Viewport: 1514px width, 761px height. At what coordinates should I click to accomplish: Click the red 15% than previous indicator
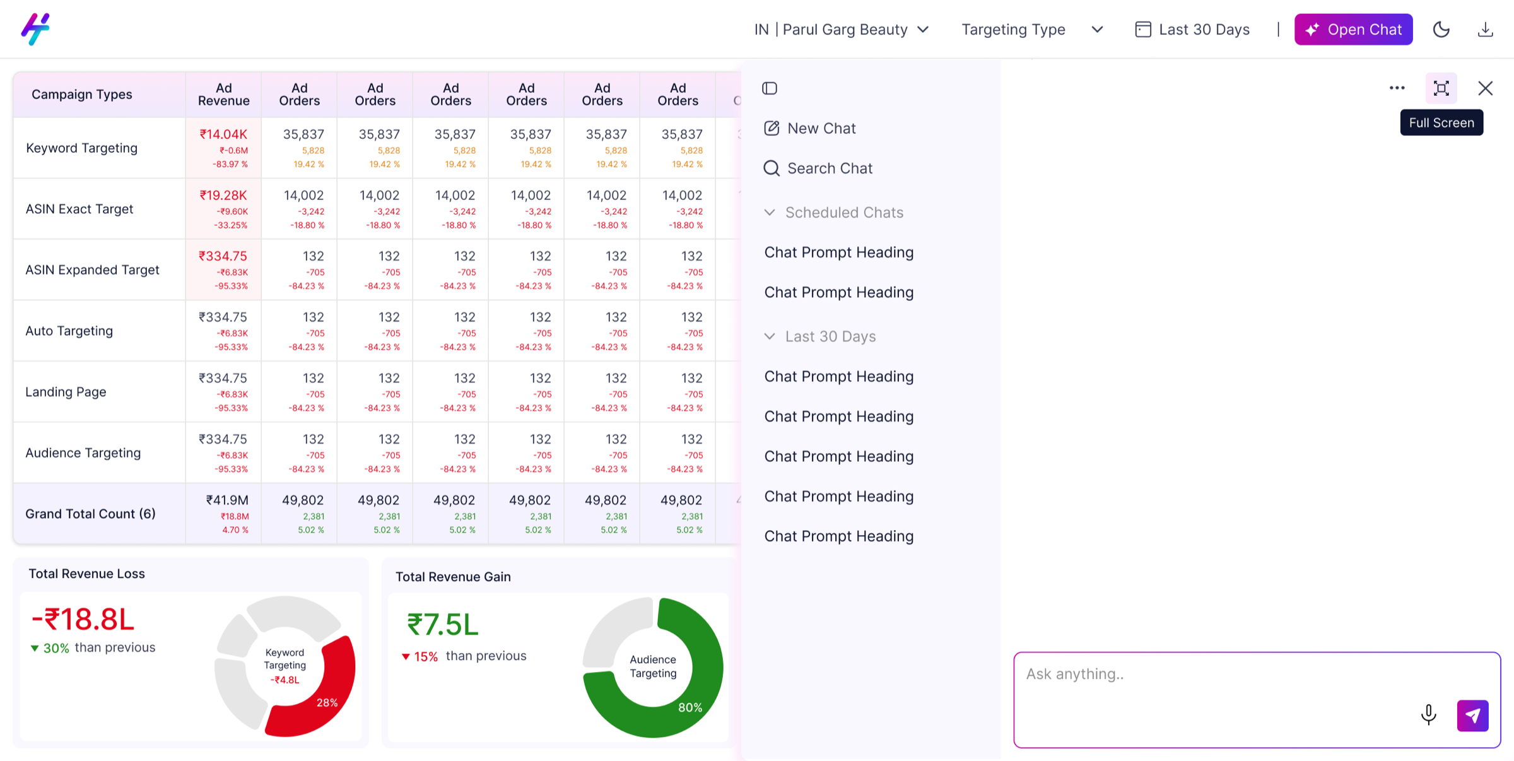pos(464,656)
